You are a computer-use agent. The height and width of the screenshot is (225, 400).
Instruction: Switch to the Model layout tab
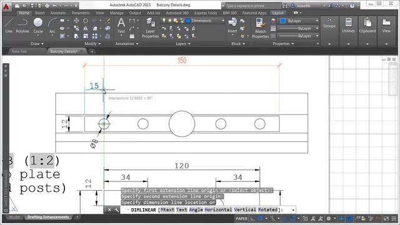(14, 217)
